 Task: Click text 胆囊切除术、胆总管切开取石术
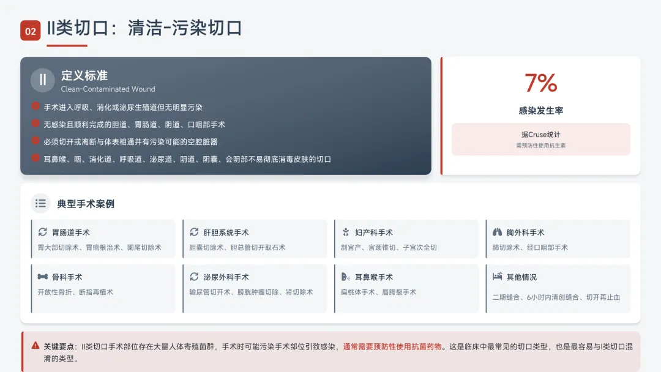click(x=237, y=248)
